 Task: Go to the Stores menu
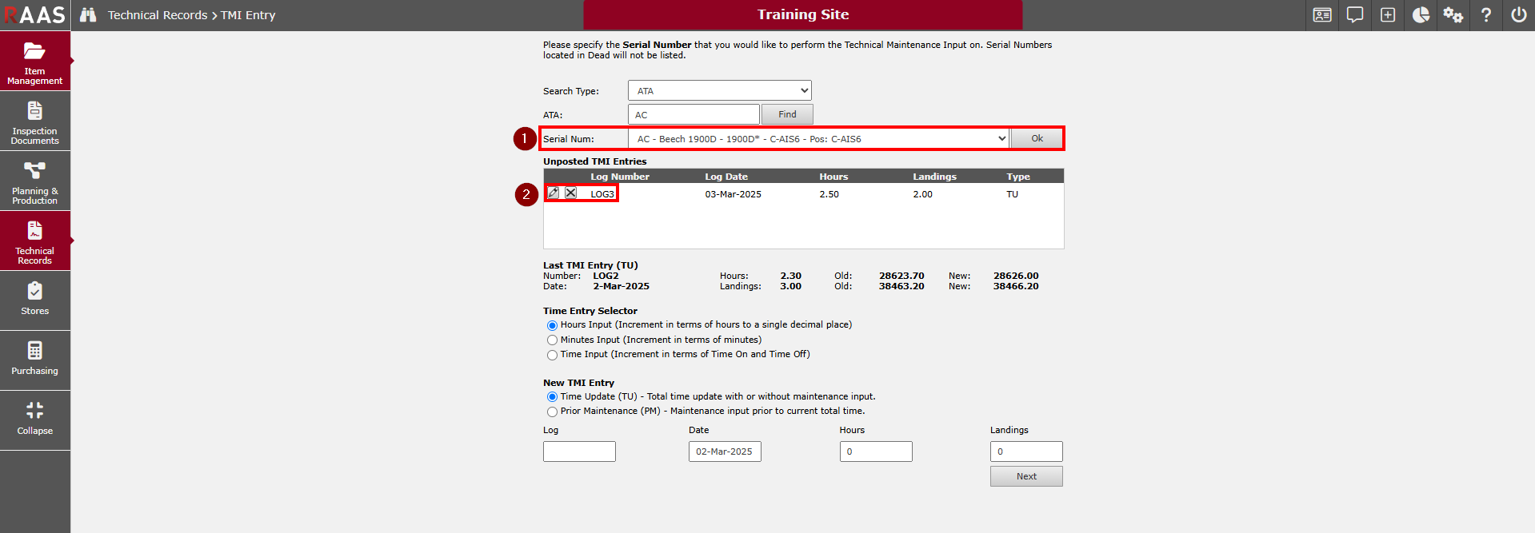click(35, 300)
